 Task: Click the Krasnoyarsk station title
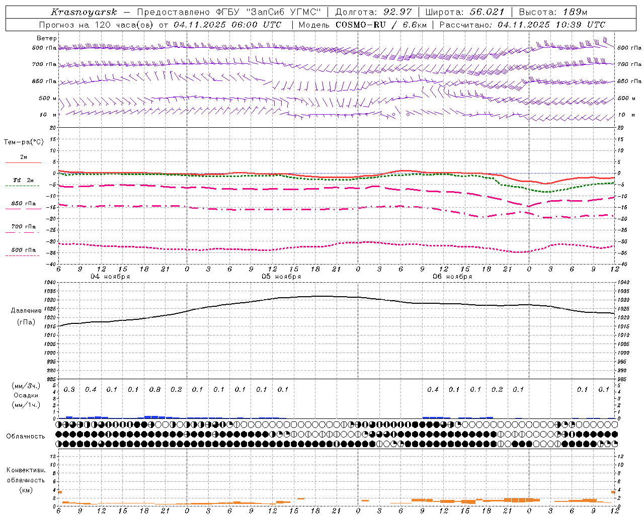coord(84,12)
